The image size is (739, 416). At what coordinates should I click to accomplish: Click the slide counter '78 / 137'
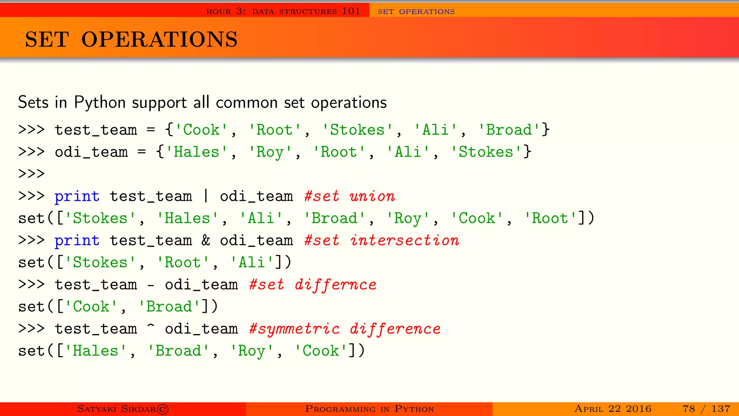[x=707, y=409]
